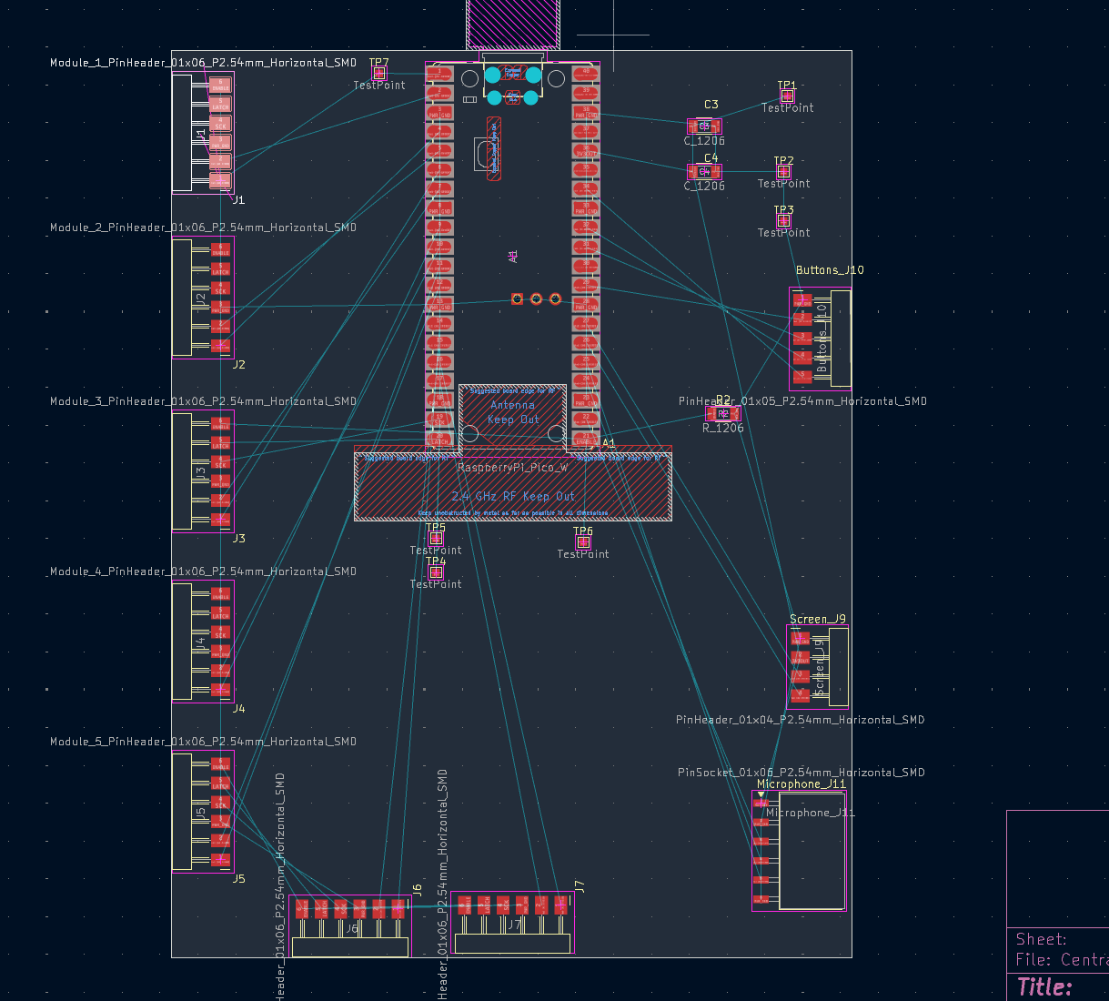The width and height of the screenshot is (1109, 1001).
Task: Click the Module_2_PinHeader label text
Action: point(203,227)
